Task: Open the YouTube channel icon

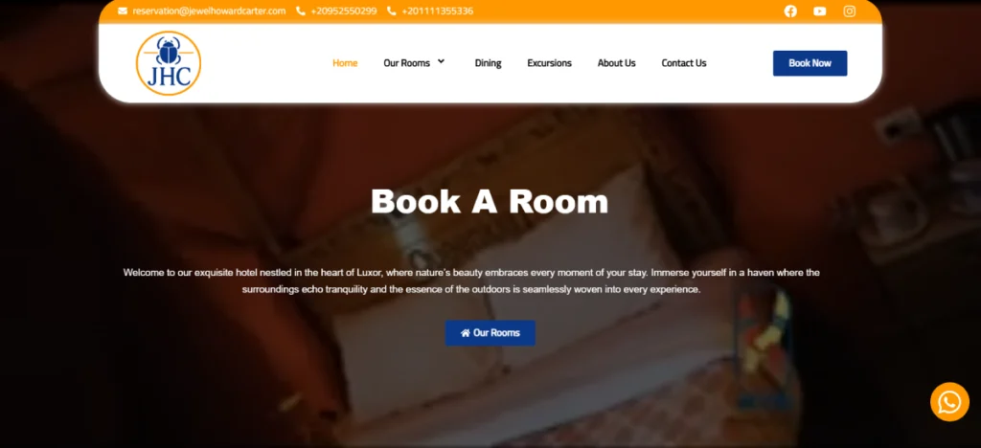Action: pos(820,11)
